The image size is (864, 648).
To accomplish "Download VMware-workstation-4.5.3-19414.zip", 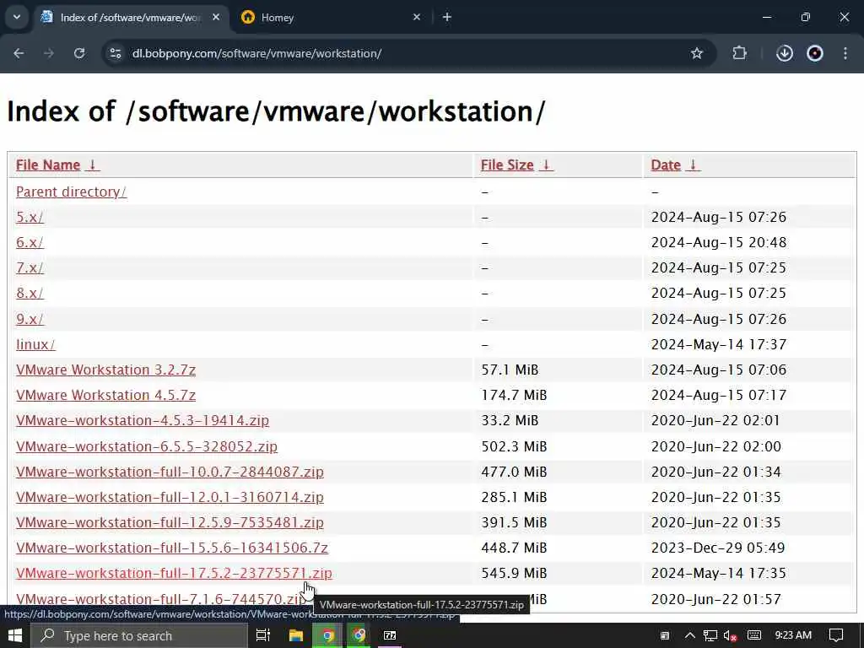I will pos(143,420).
